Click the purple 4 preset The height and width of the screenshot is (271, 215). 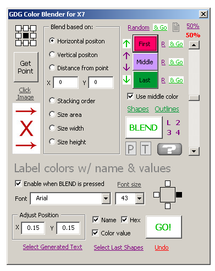[178, 132]
